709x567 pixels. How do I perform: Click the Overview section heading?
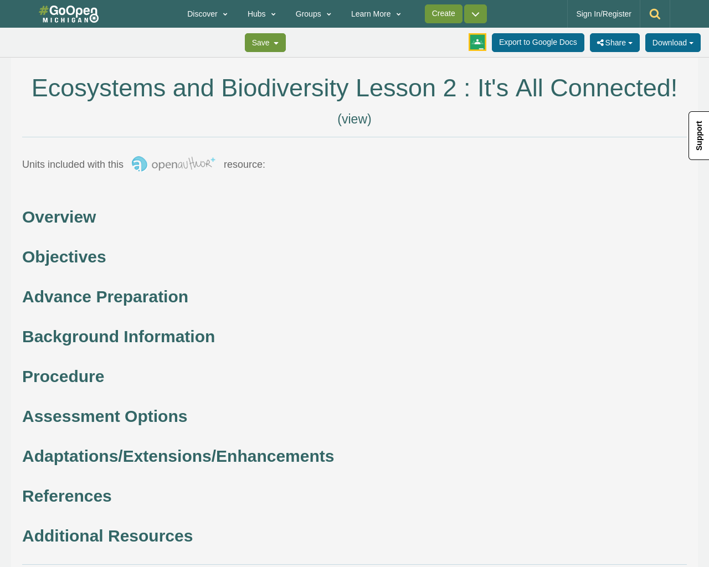coord(59,215)
